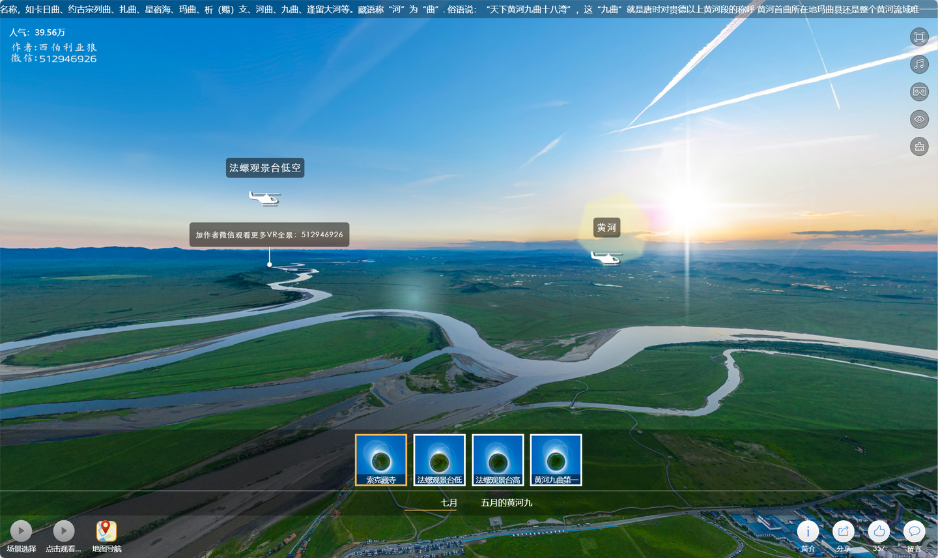The height and width of the screenshot is (558, 938).
Task: Select the 索克藏寺 scene thumbnail
Action: coord(381,460)
